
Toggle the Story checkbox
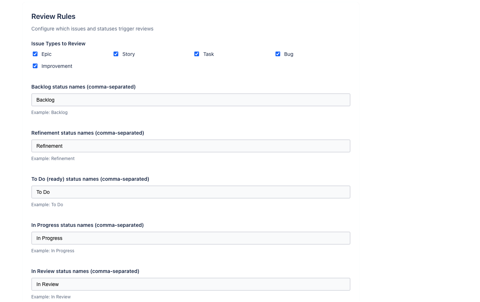pyautogui.click(x=116, y=54)
